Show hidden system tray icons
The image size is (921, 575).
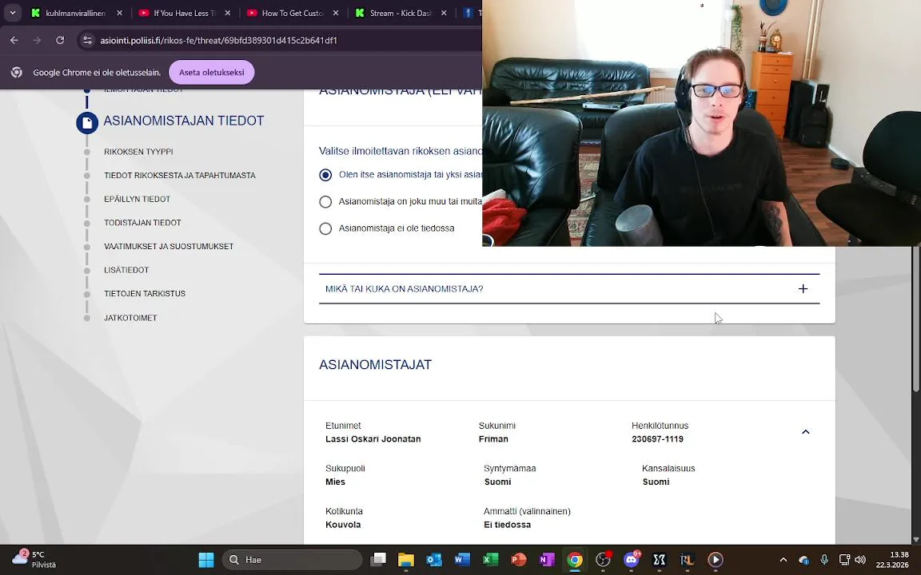[x=783, y=560]
